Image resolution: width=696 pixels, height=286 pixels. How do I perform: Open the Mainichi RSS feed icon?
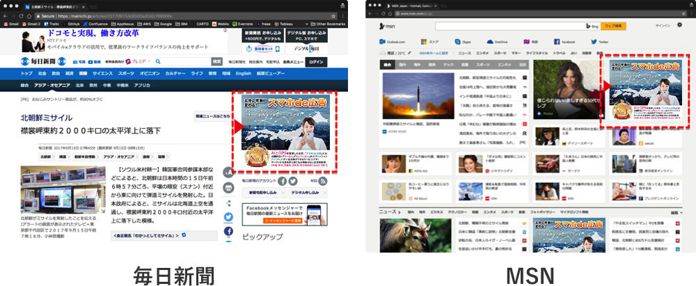(x=322, y=181)
